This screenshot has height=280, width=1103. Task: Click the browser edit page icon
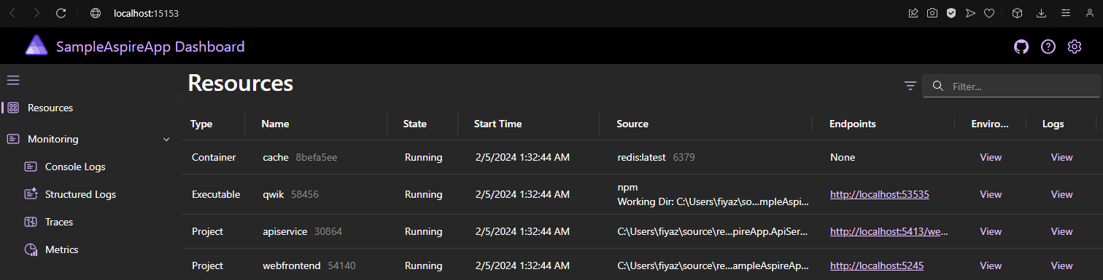(x=913, y=13)
